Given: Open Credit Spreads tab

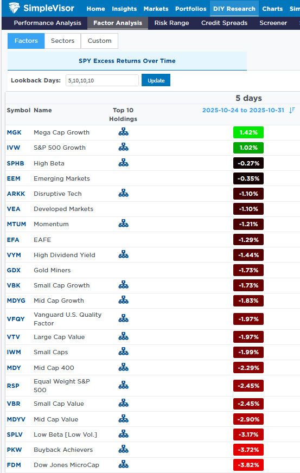Looking at the screenshot, I should (x=224, y=23).
